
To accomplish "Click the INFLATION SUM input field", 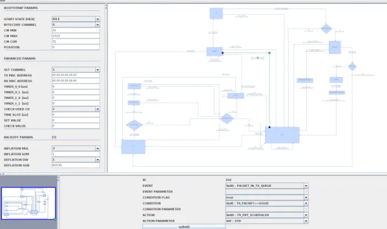I will (76, 154).
